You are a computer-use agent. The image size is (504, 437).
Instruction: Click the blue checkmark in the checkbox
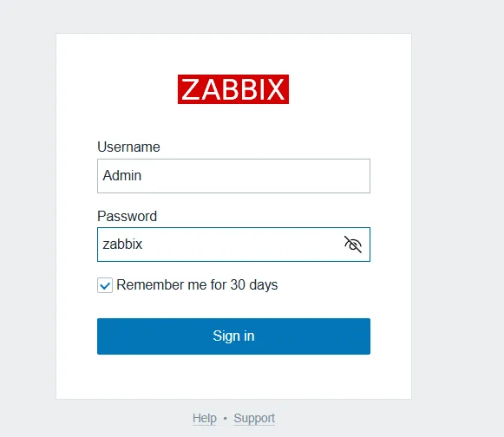(105, 285)
